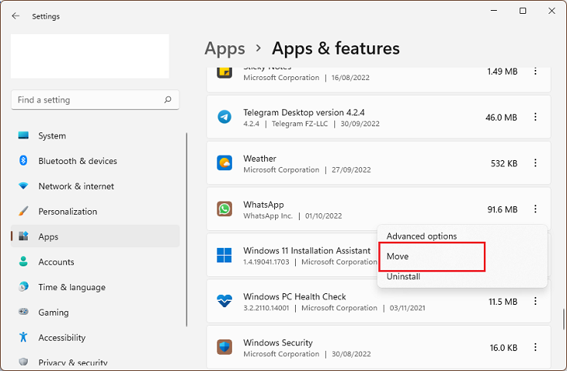567x371 pixels.
Task: Click the 46.0 MB size value
Action: tap(502, 118)
